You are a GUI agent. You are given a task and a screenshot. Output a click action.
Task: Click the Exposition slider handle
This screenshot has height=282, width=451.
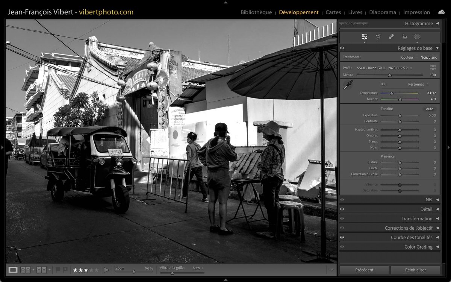pos(400,115)
